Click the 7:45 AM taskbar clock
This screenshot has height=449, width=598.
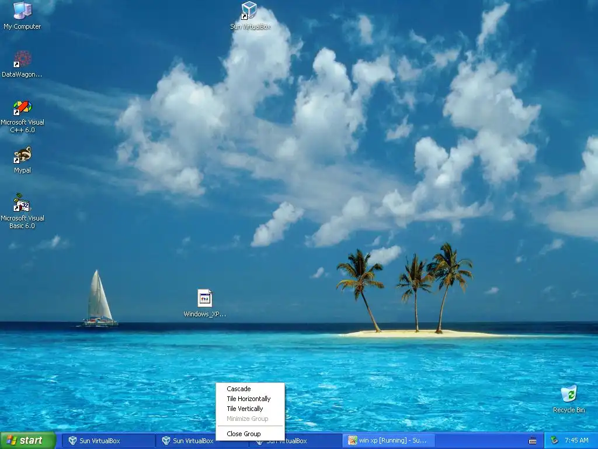(x=576, y=441)
